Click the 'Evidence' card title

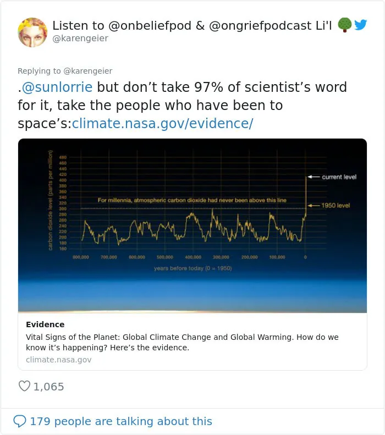point(45,324)
